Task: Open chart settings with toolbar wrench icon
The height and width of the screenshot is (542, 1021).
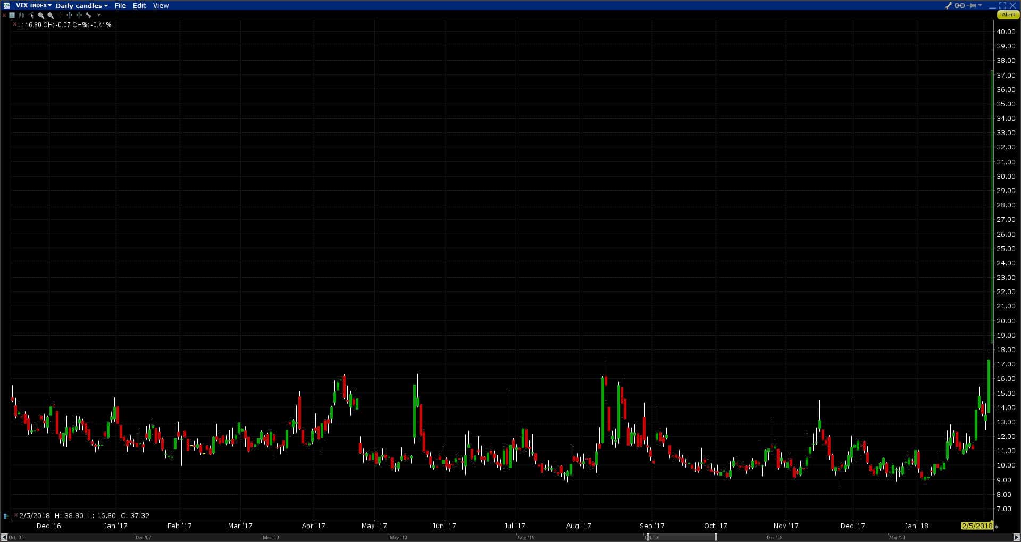Action: click(88, 15)
